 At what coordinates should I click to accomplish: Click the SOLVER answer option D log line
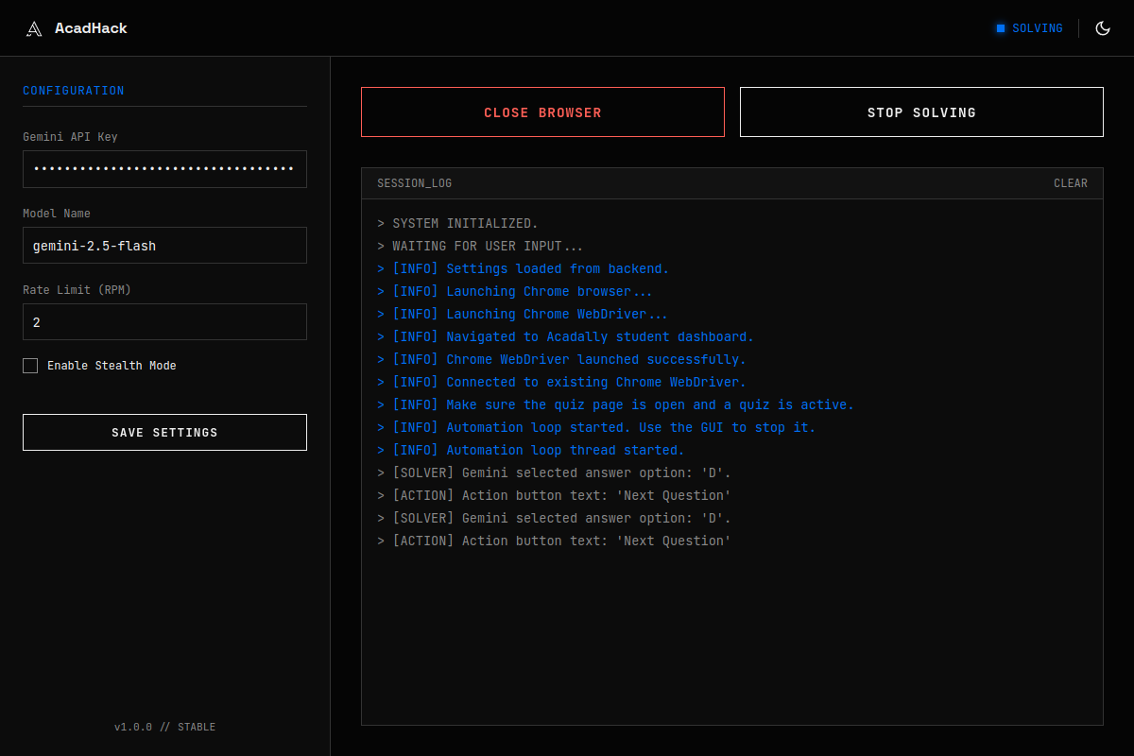(x=554, y=472)
